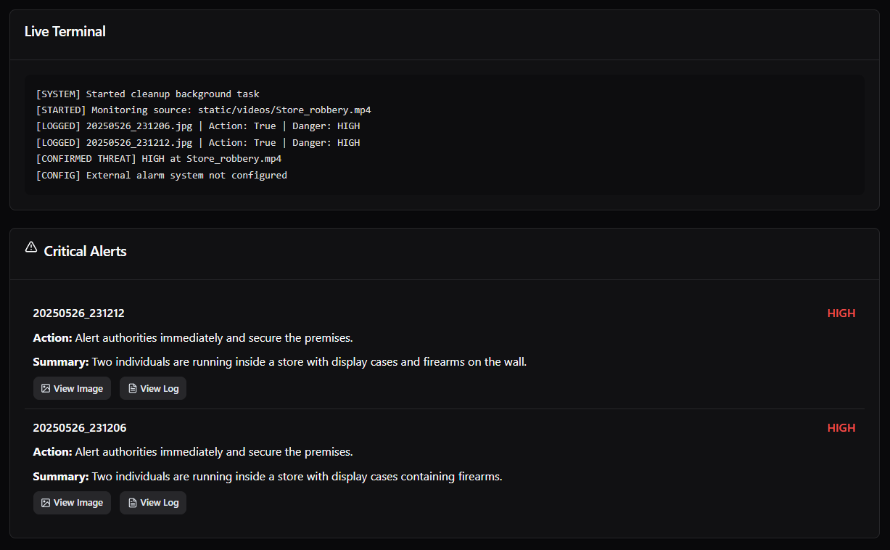This screenshot has height=550, width=890.
Task: Click the picture icon for alert 20250526_231212
Action: click(46, 388)
